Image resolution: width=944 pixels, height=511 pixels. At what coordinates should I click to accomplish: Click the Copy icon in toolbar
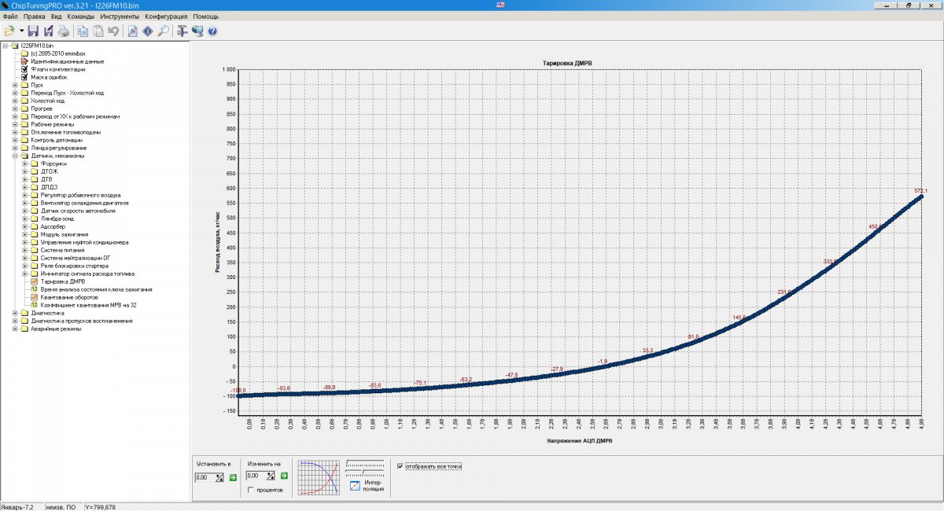[x=83, y=31]
